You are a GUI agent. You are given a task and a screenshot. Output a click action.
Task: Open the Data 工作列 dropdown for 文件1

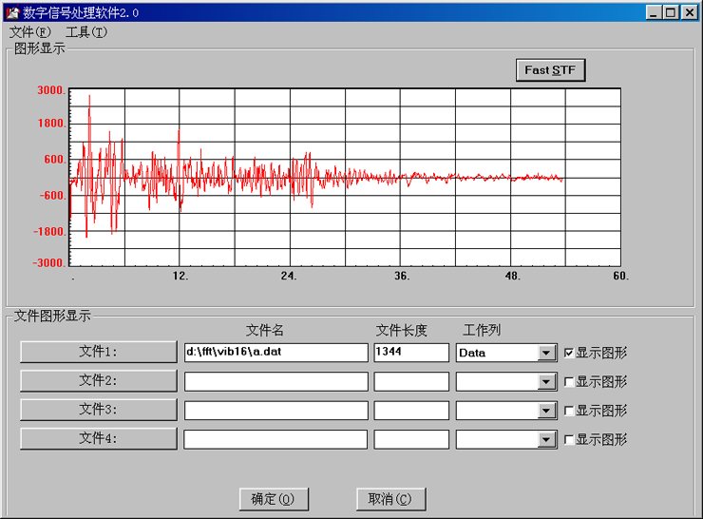(546, 353)
